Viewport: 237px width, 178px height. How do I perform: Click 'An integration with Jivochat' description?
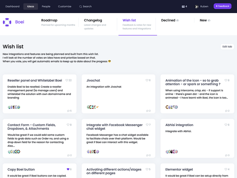coord(104,87)
